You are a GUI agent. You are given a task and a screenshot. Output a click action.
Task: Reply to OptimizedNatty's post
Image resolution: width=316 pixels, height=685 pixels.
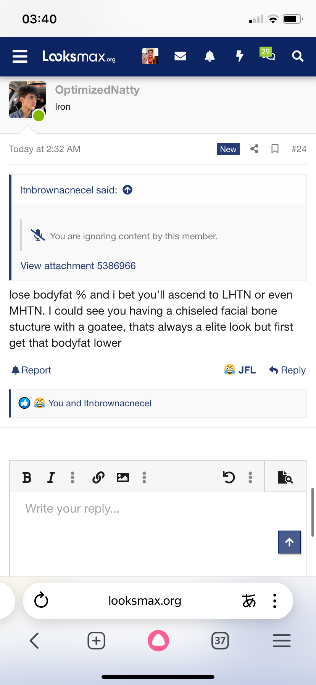[287, 370]
